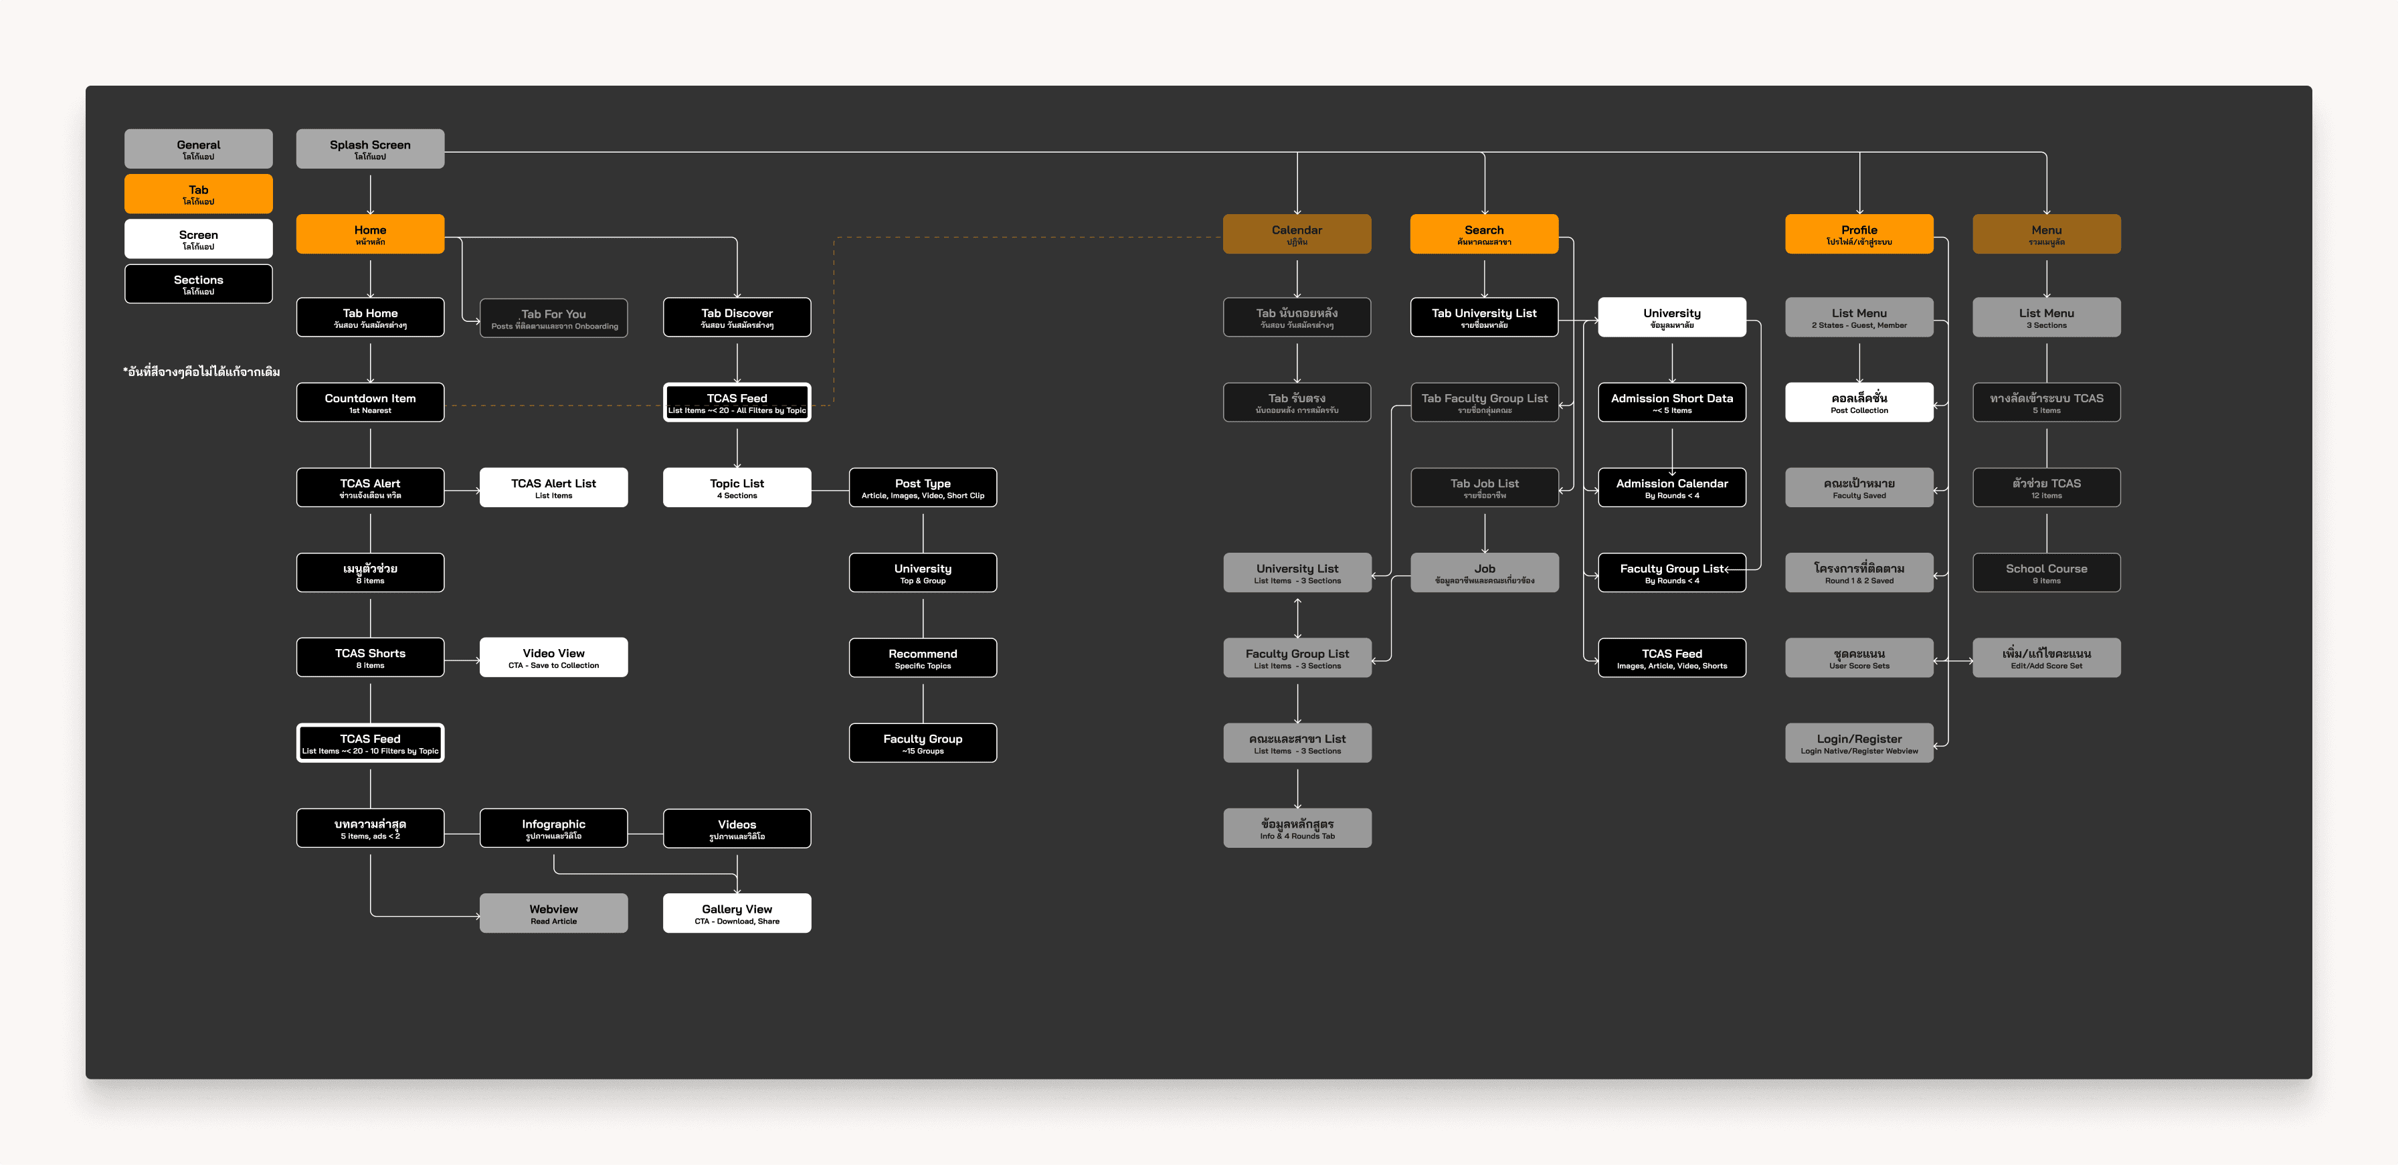The width and height of the screenshot is (2398, 1165).
Task: Click the TCAS Alert List screen box
Action: coord(553,487)
